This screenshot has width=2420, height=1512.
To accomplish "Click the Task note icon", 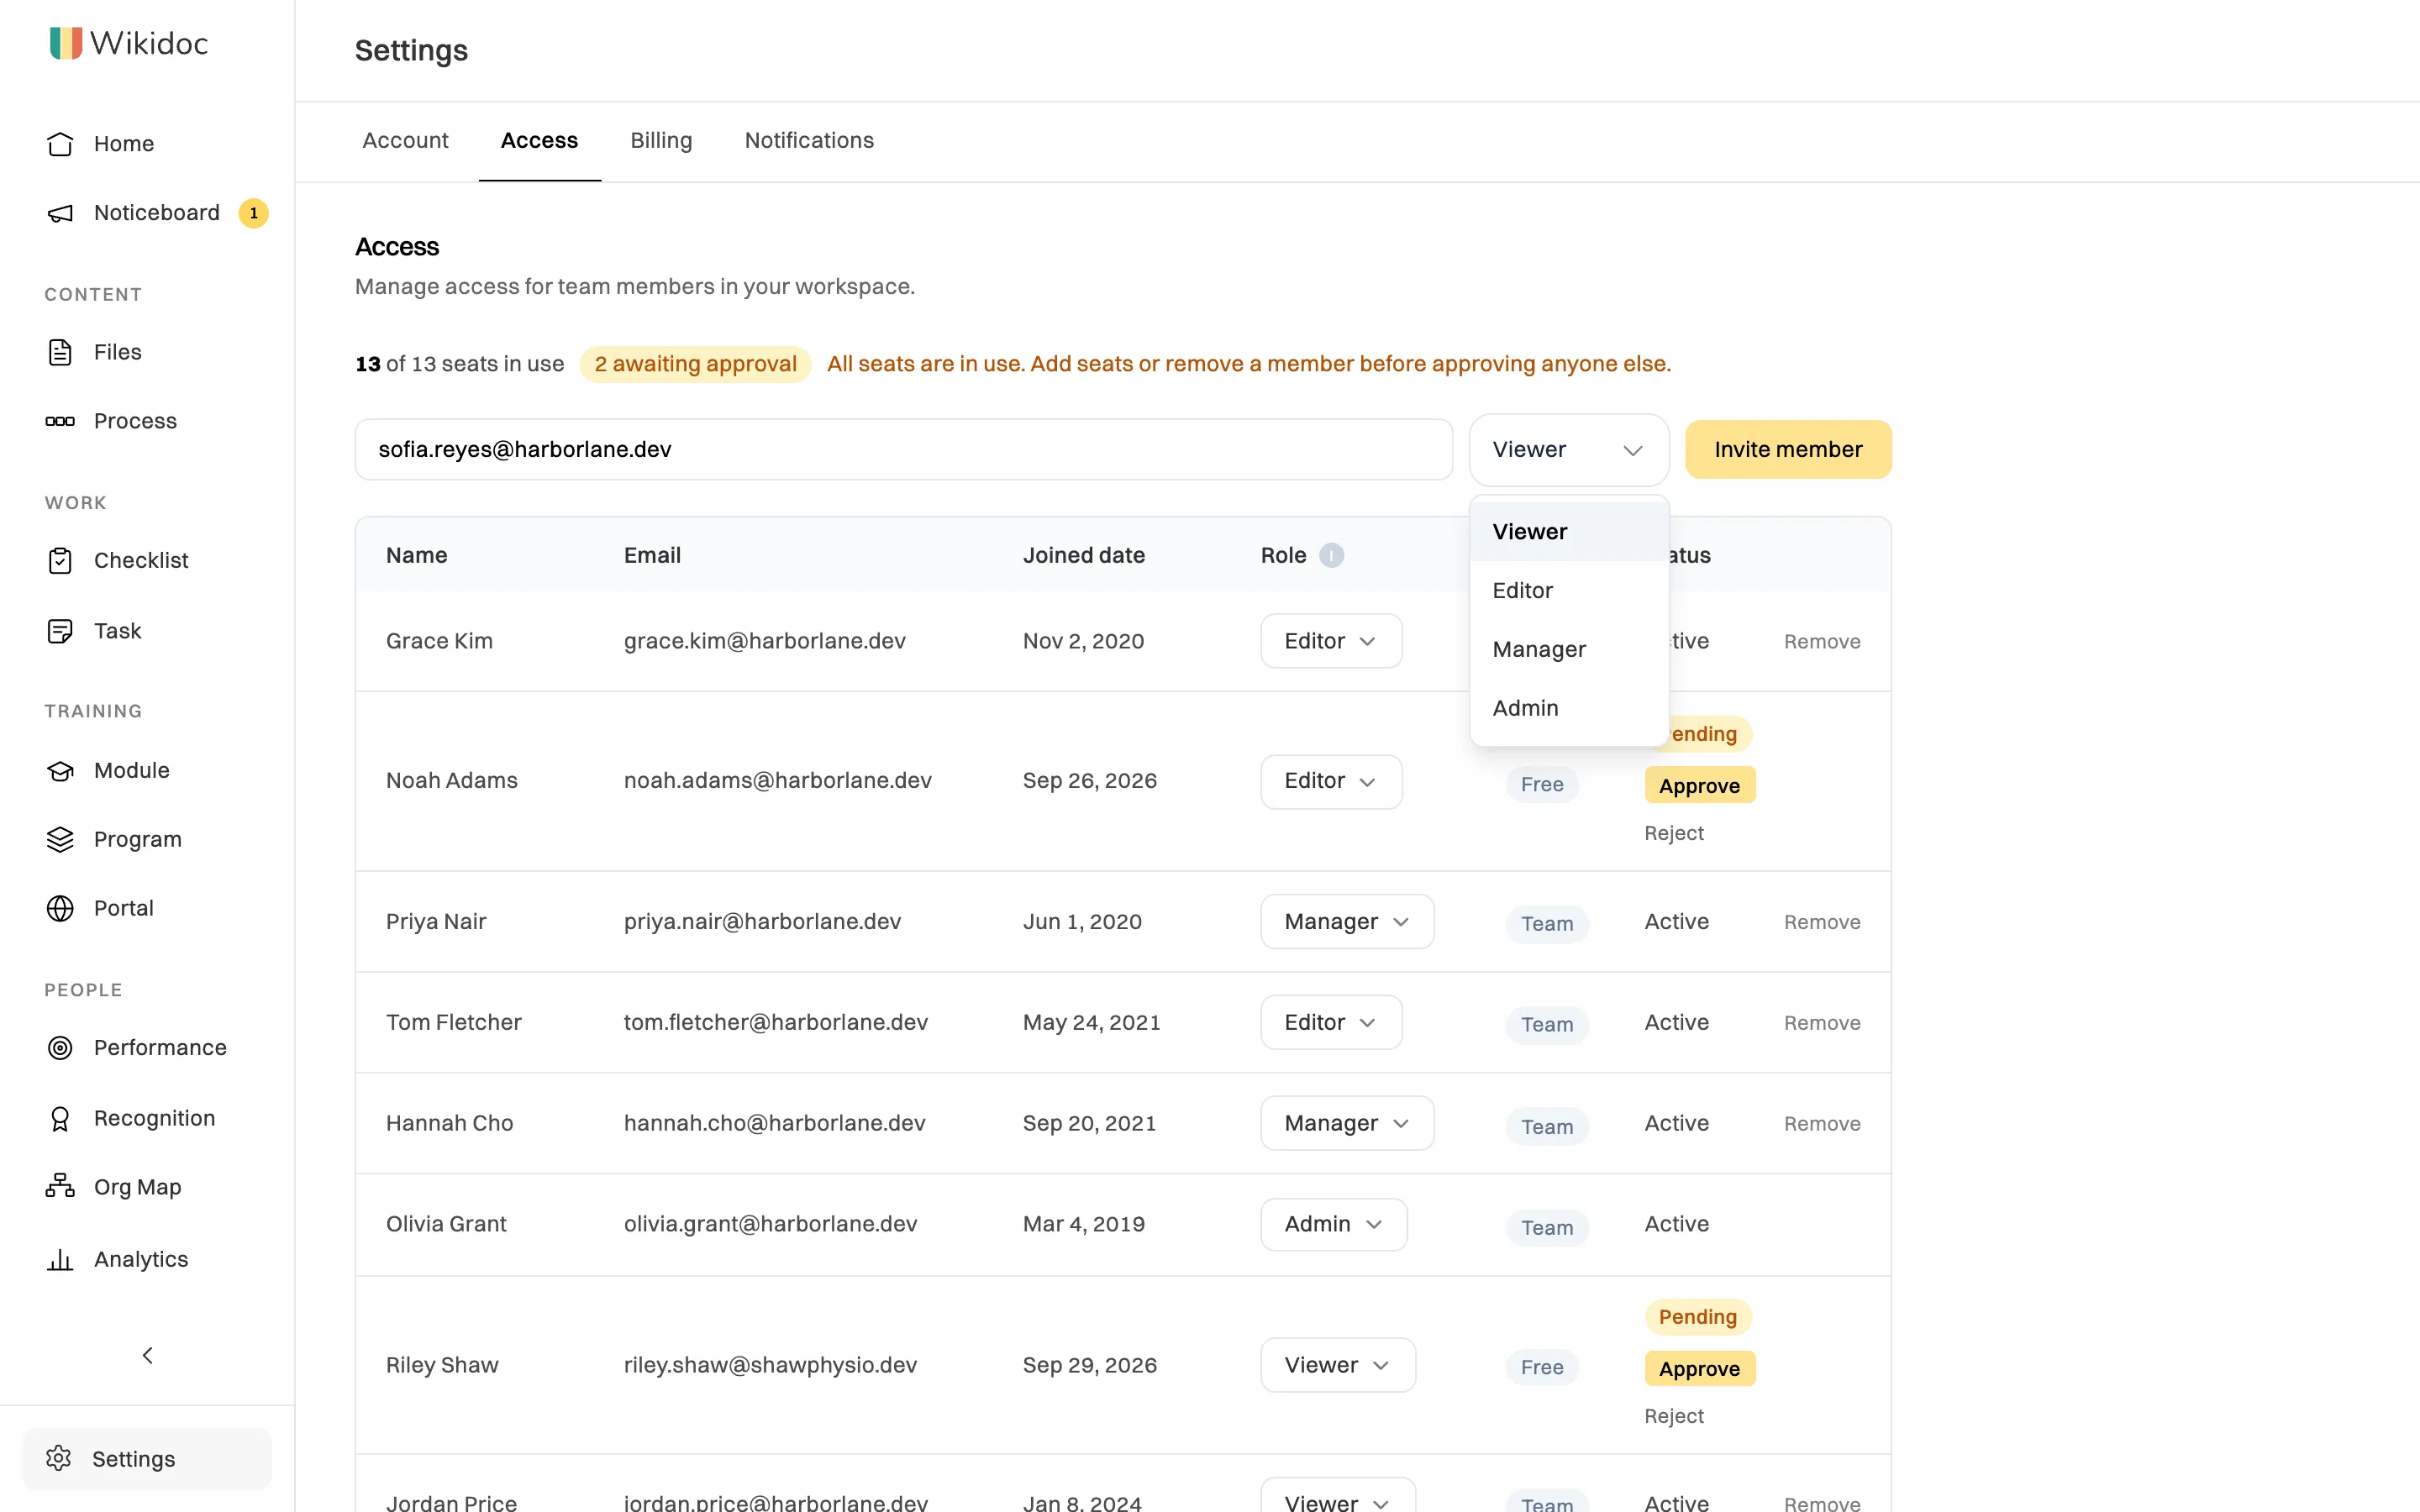I will point(60,631).
